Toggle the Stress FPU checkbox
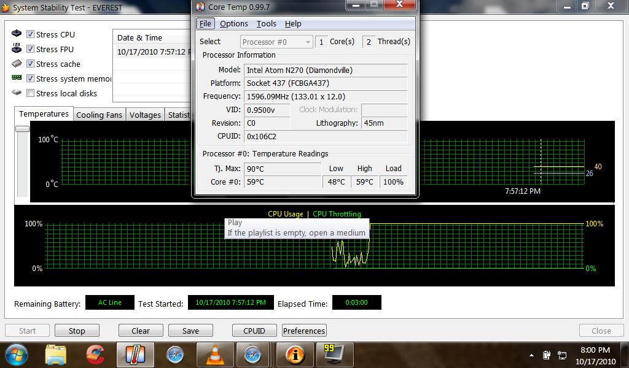The height and width of the screenshot is (368, 629). (30, 49)
